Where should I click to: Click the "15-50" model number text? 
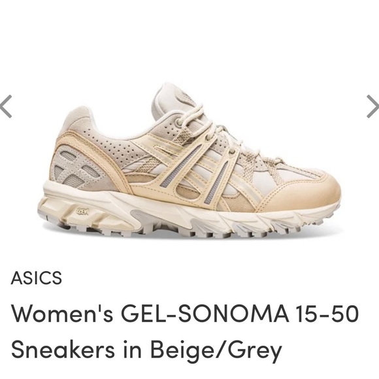click(326, 314)
